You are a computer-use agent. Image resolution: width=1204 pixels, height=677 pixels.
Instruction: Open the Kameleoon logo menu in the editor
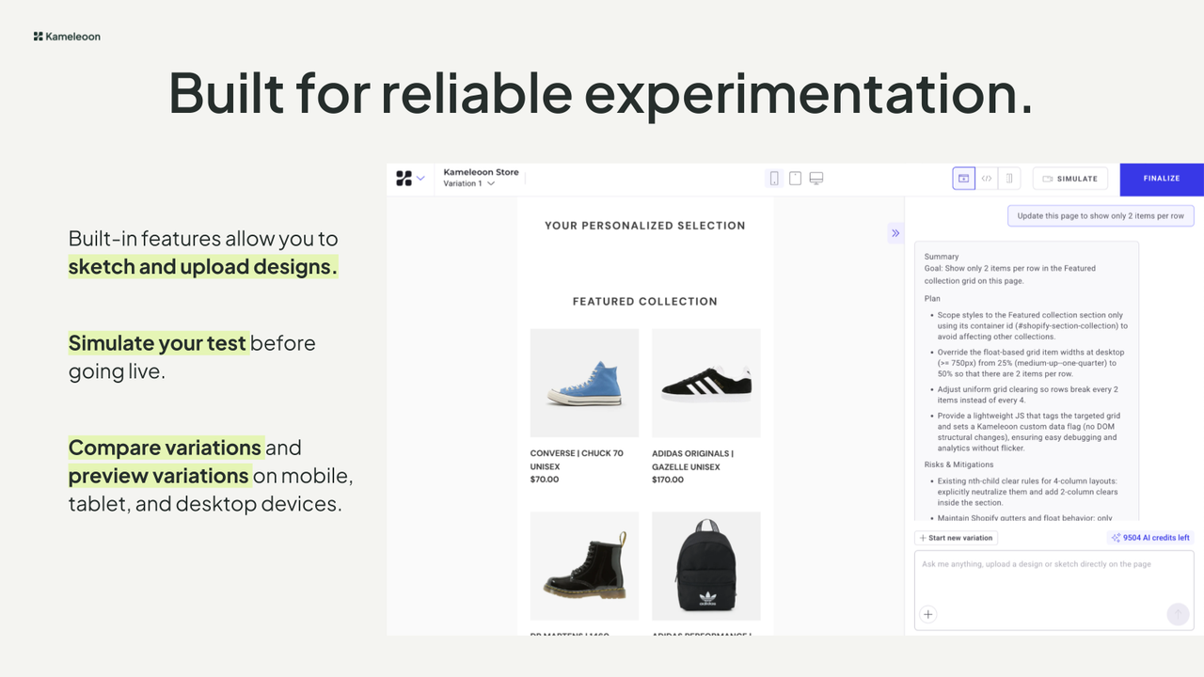410,179
